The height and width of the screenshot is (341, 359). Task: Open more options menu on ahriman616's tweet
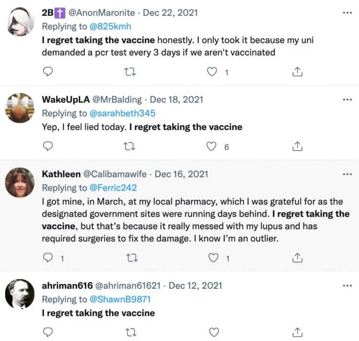[347, 285]
